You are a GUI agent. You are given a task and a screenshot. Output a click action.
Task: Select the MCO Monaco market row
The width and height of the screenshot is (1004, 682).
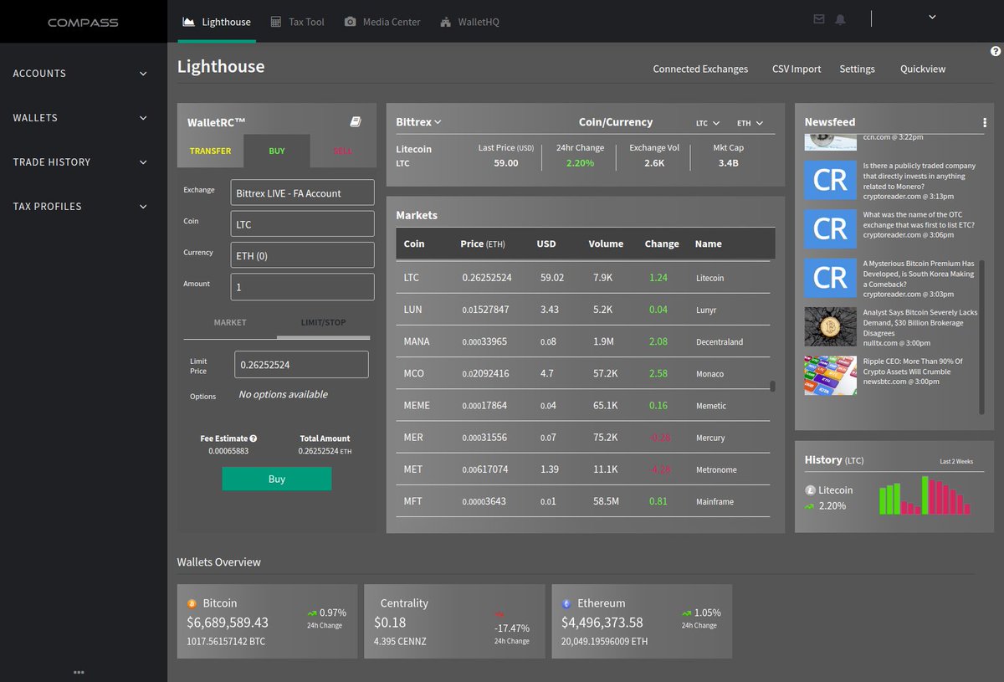(583, 373)
